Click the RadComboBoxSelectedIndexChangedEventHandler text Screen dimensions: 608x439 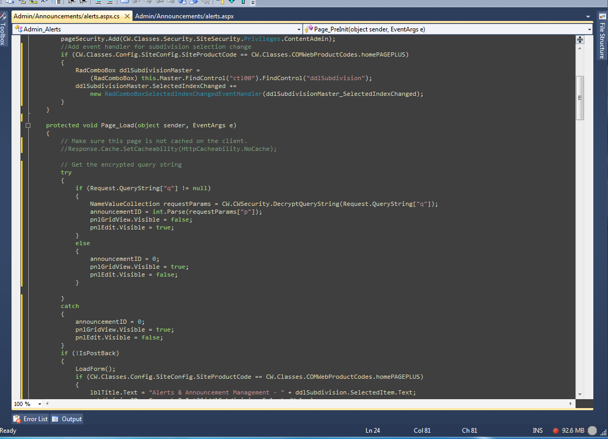[x=183, y=94]
